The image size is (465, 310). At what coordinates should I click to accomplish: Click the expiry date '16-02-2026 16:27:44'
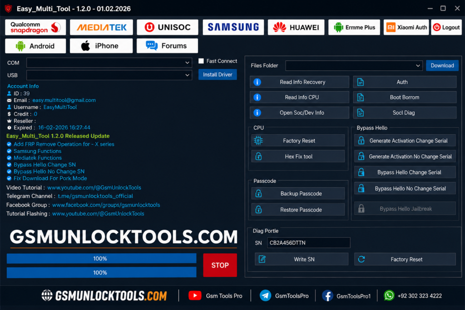(64, 128)
